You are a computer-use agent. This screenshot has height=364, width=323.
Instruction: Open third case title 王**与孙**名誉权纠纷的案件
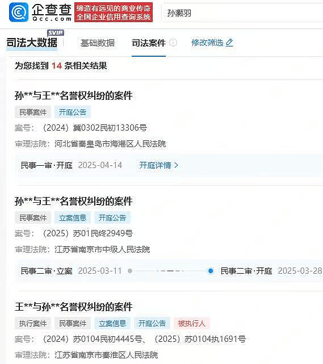click(x=74, y=307)
